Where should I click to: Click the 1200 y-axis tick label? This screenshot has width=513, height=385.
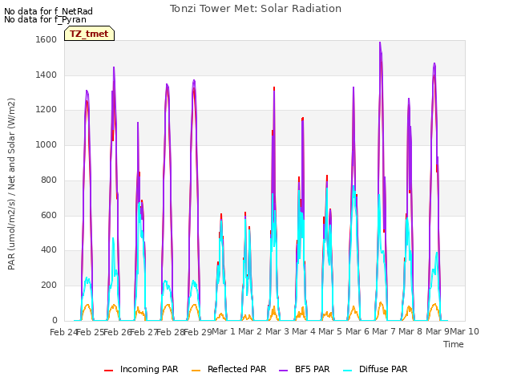pos(46,110)
